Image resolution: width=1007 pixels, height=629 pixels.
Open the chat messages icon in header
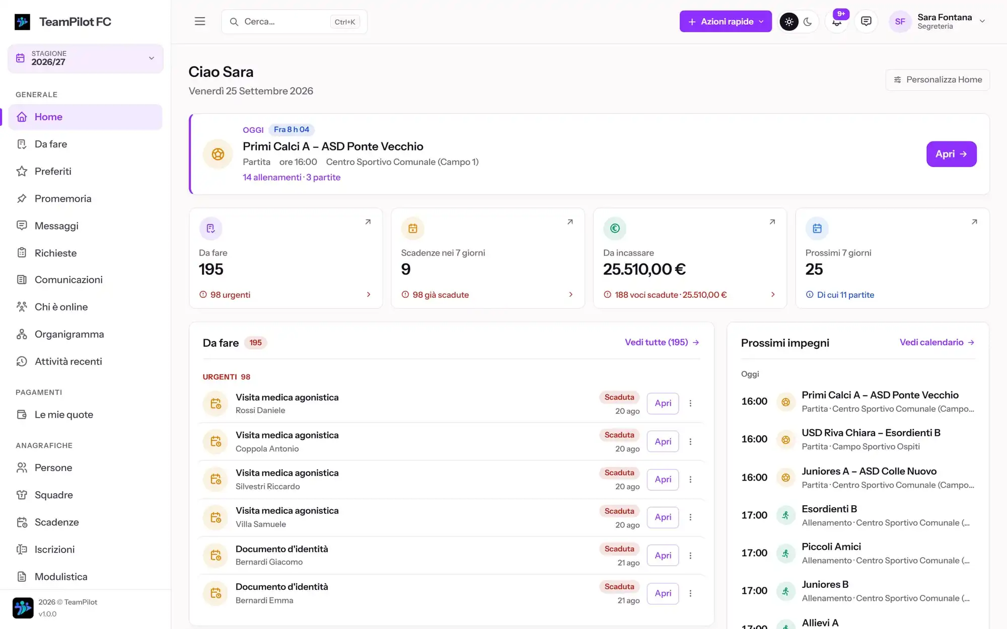pyautogui.click(x=866, y=21)
